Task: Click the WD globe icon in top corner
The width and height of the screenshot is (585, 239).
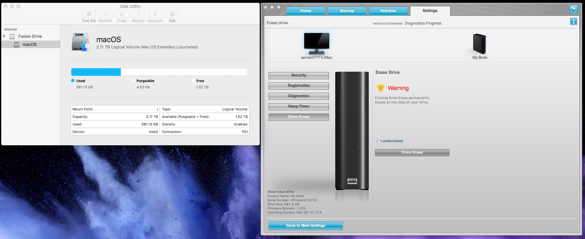Action: [x=573, y=9]
